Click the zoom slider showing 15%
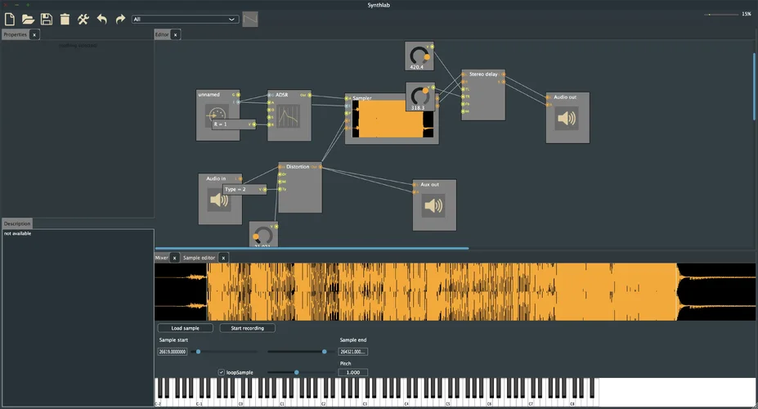 pyautogui.click(x=722, y=15)
